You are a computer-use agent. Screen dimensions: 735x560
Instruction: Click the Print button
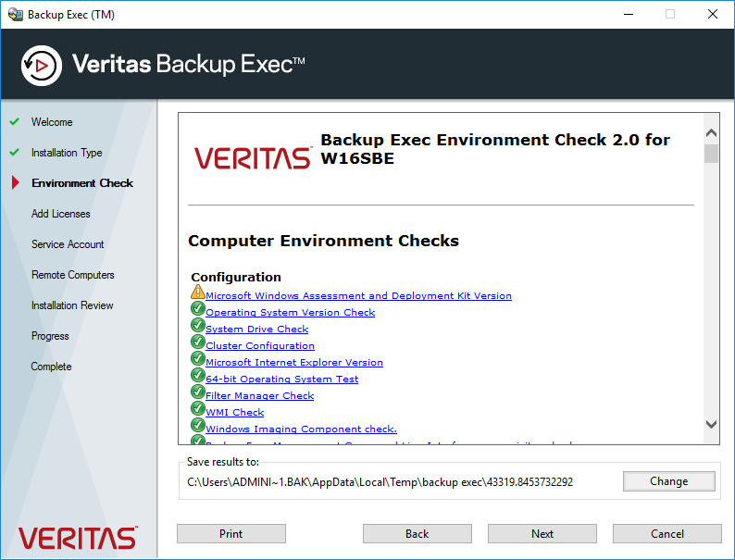231,534
